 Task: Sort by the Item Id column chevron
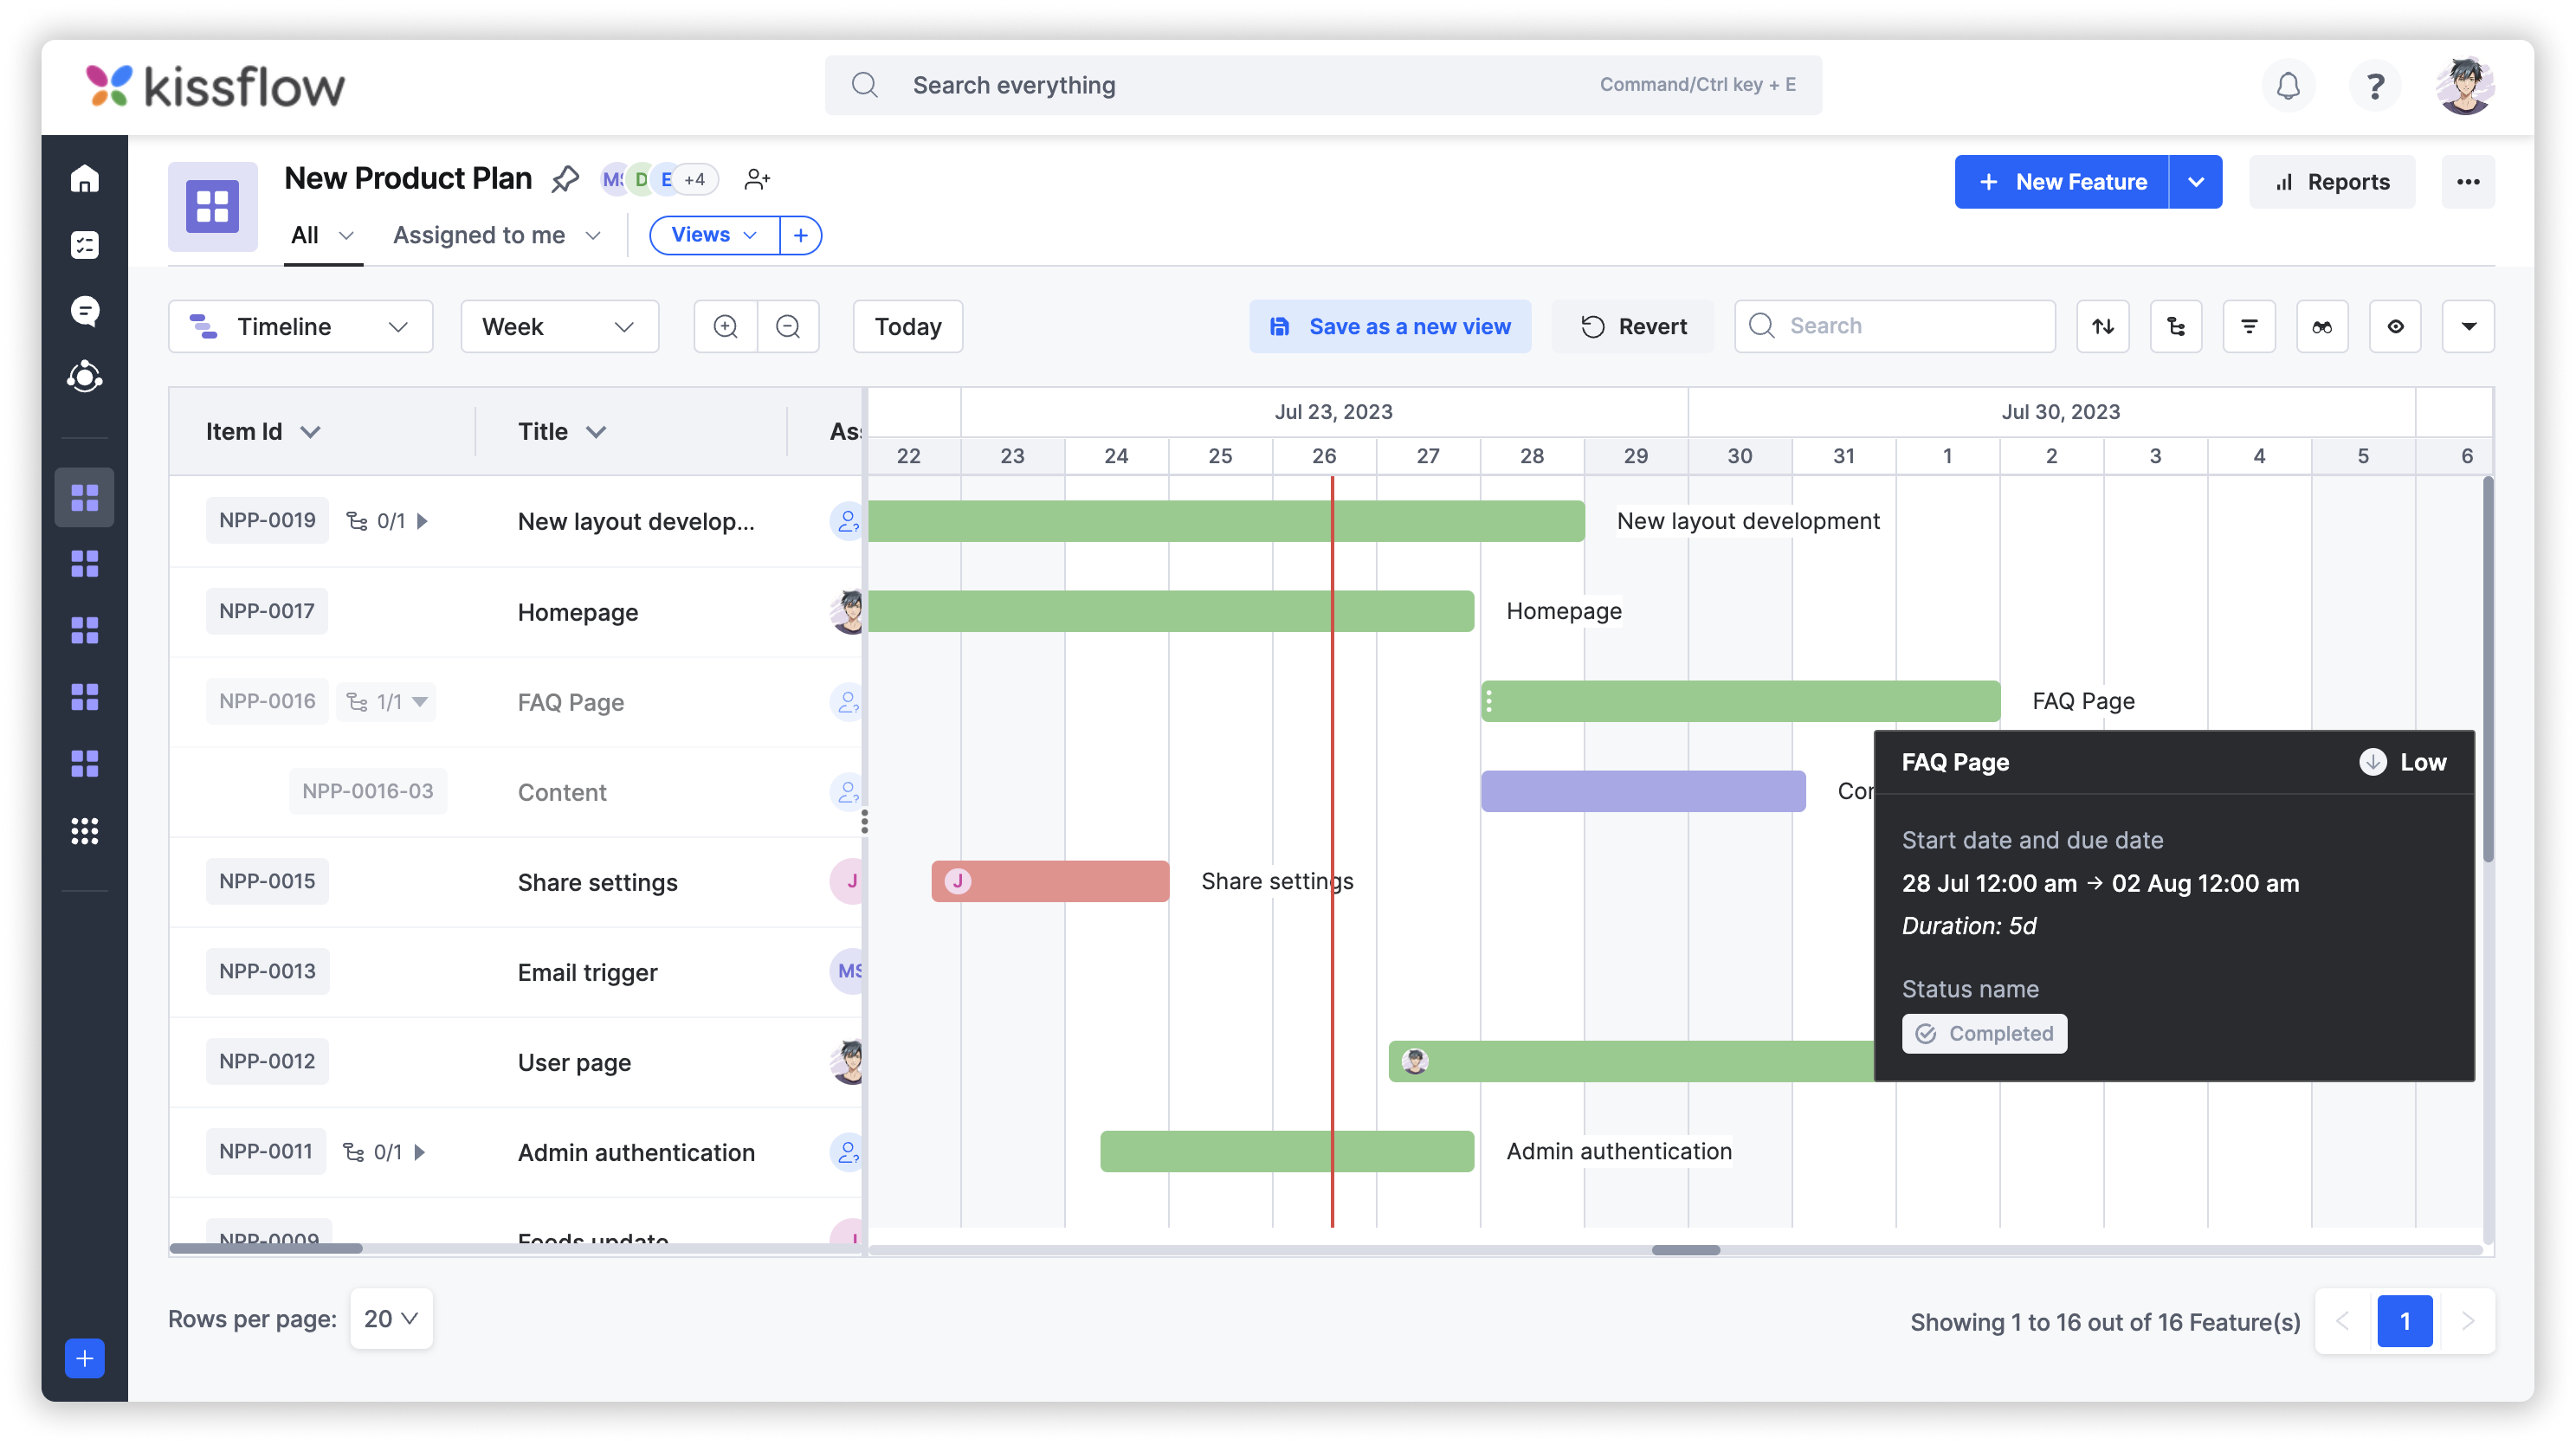(x=311, y=432)
